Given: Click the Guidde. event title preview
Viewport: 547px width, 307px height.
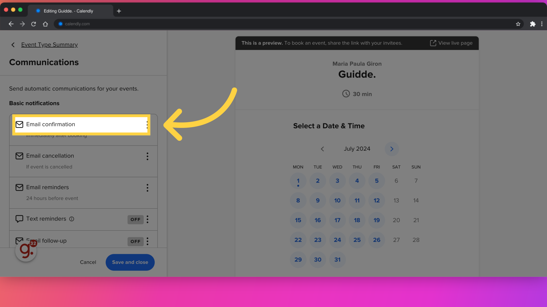Looking at the screenshot, I should tap(357, 74).
